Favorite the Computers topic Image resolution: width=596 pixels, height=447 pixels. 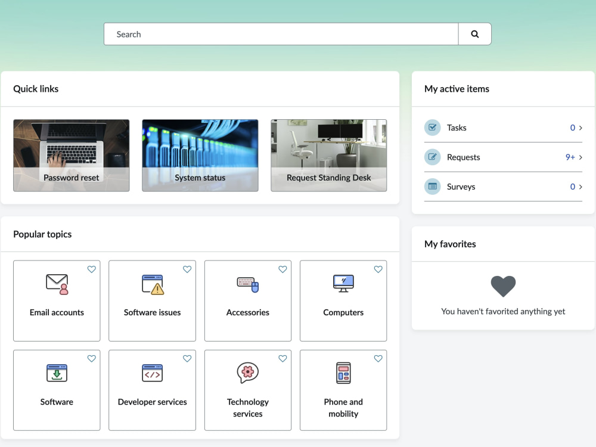point(378,269)
